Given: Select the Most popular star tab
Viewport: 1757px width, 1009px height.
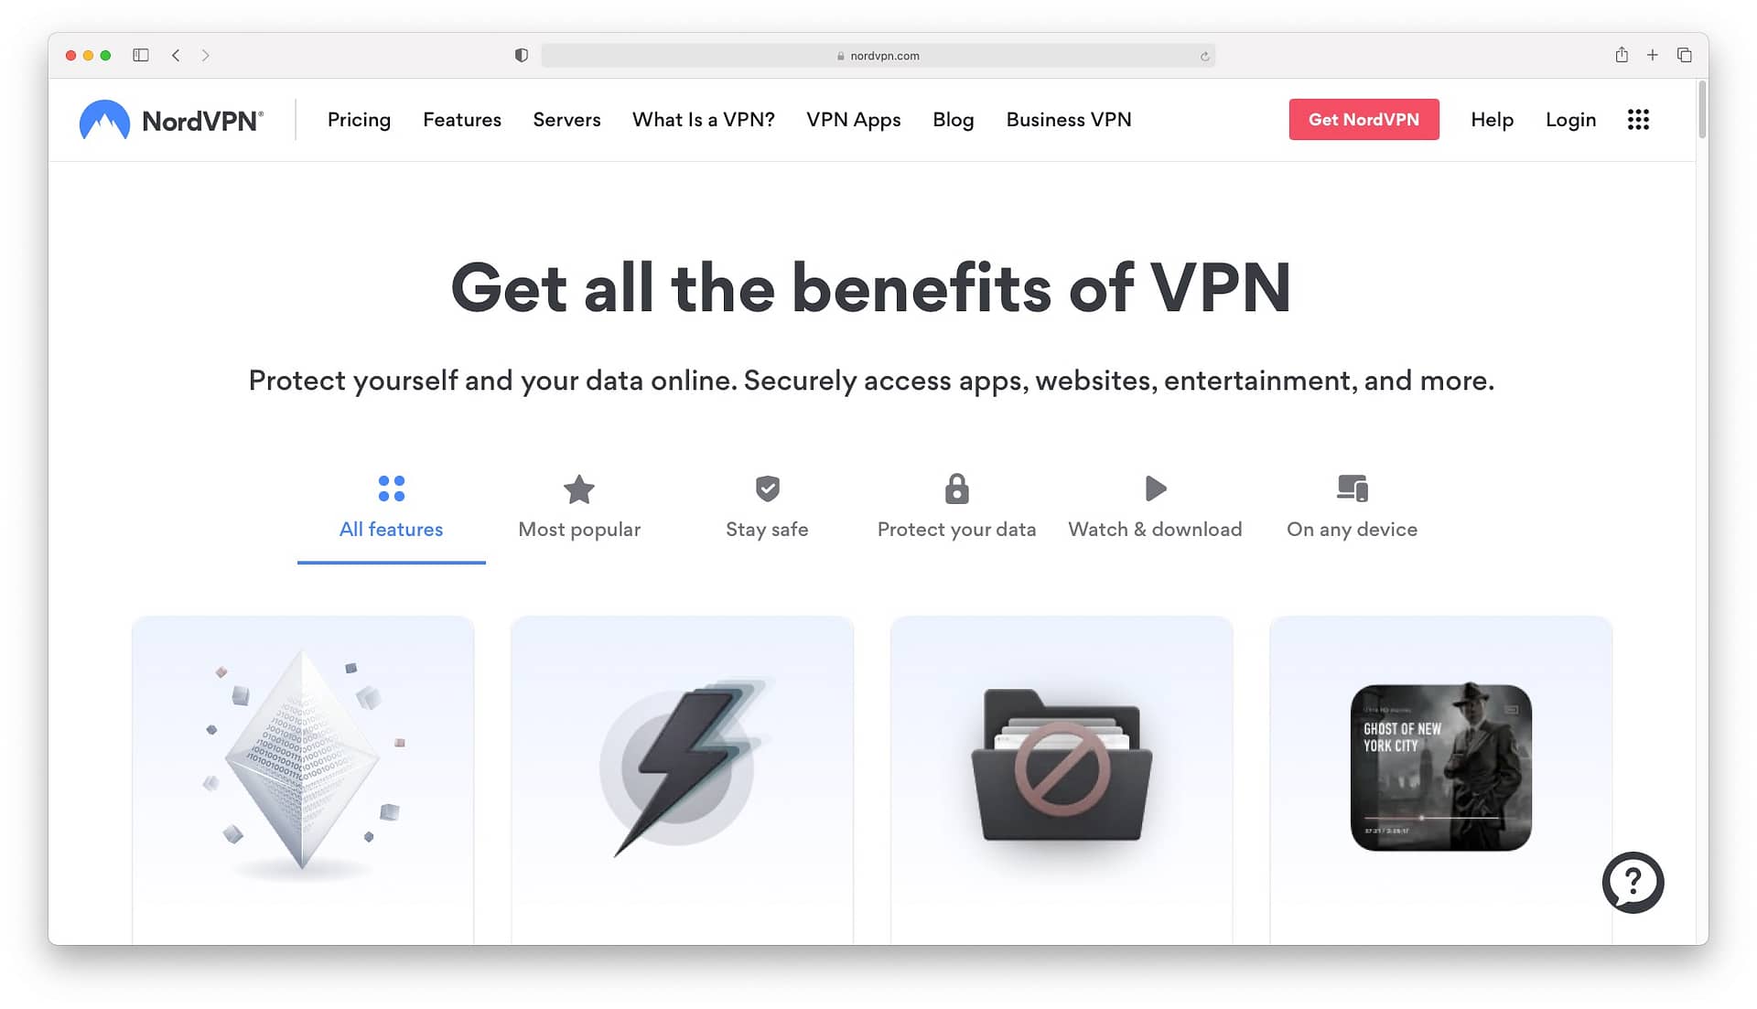Looking at the screenshot, I should pos(579,508).
